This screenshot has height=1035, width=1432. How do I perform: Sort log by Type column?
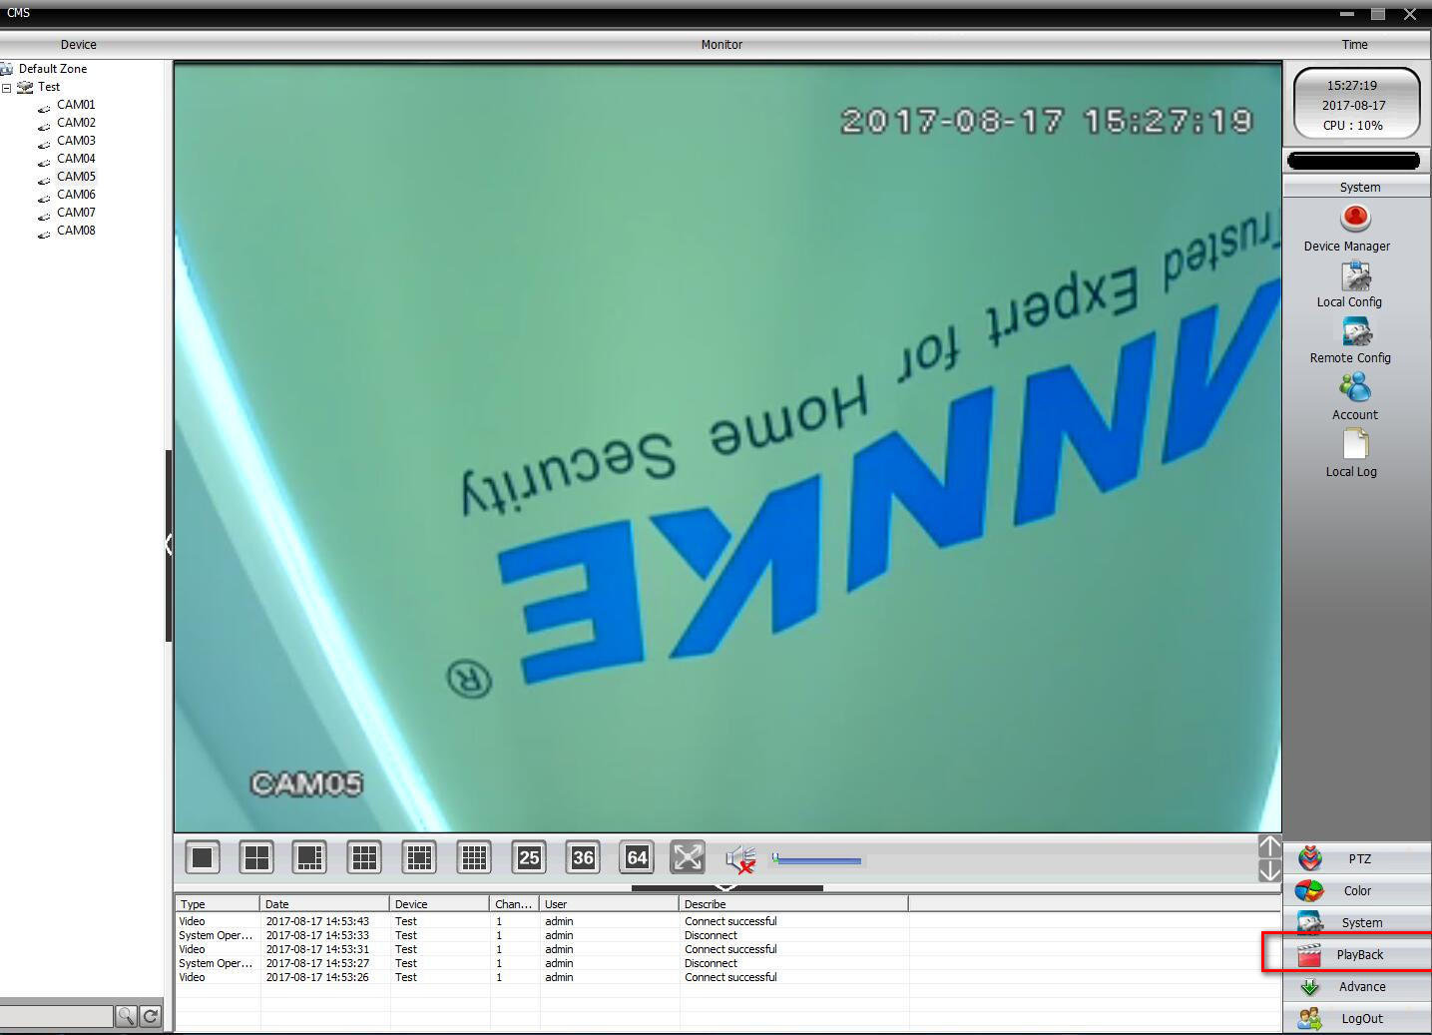218,904
